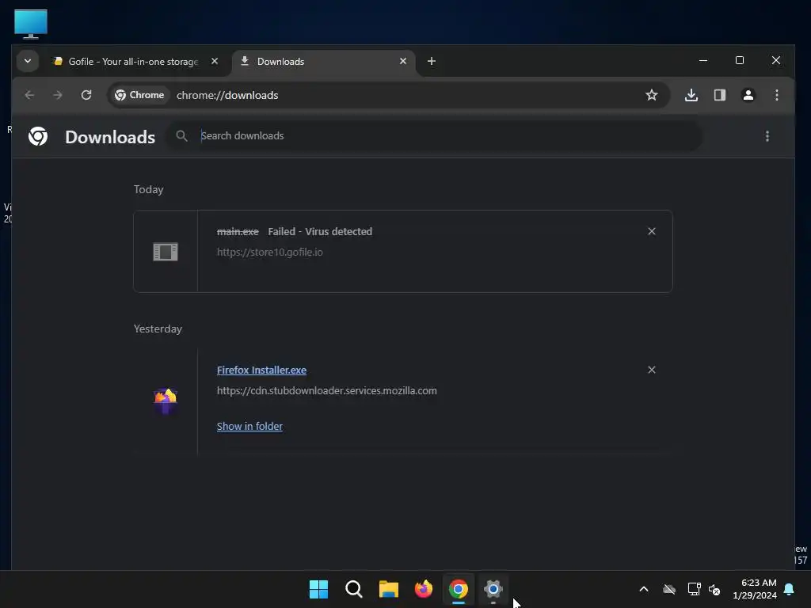Click the cdn.stubdownloader.services.mozilla.com URL
Viewport: 811px width, 608px height.
[327, 391]
